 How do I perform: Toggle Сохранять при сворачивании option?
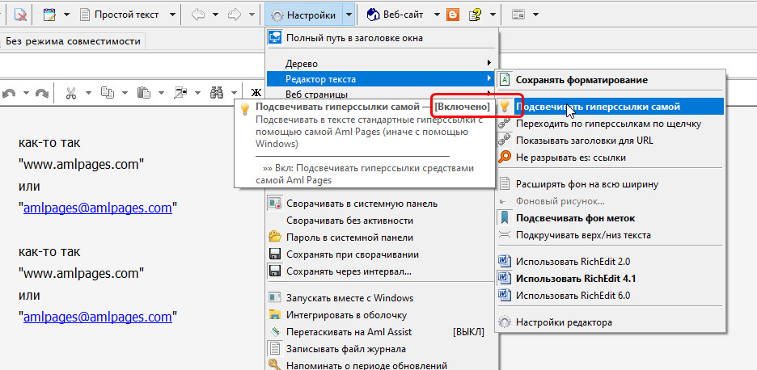pos(380,254)
